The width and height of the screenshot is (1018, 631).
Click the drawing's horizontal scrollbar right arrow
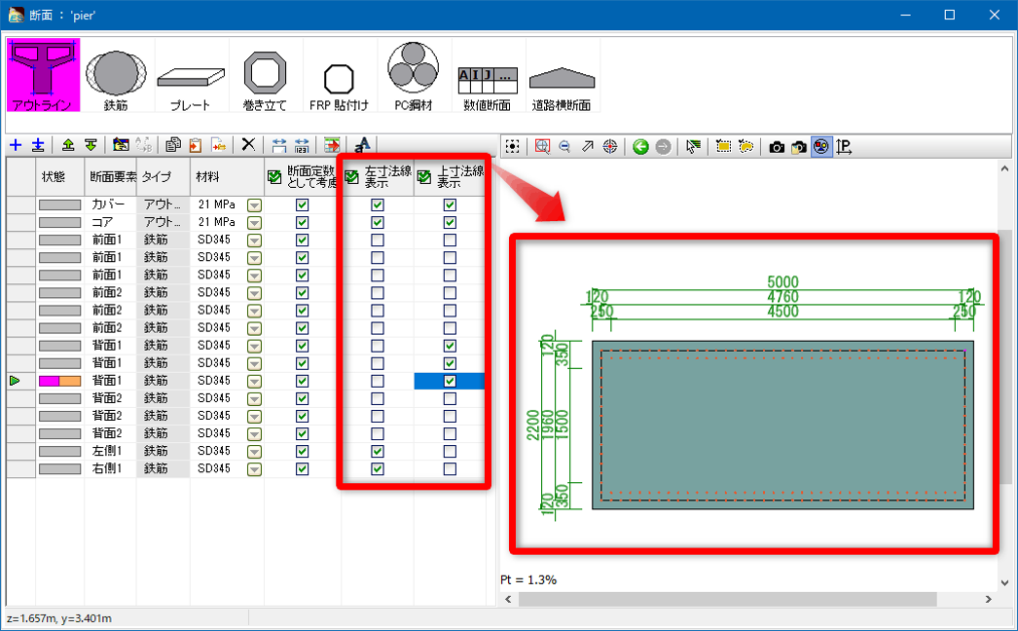(x=988, y=599)
